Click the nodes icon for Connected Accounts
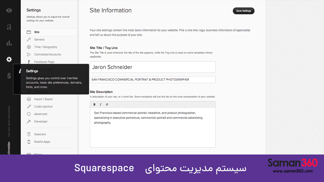324x182 pixels. tap(29, 54)
